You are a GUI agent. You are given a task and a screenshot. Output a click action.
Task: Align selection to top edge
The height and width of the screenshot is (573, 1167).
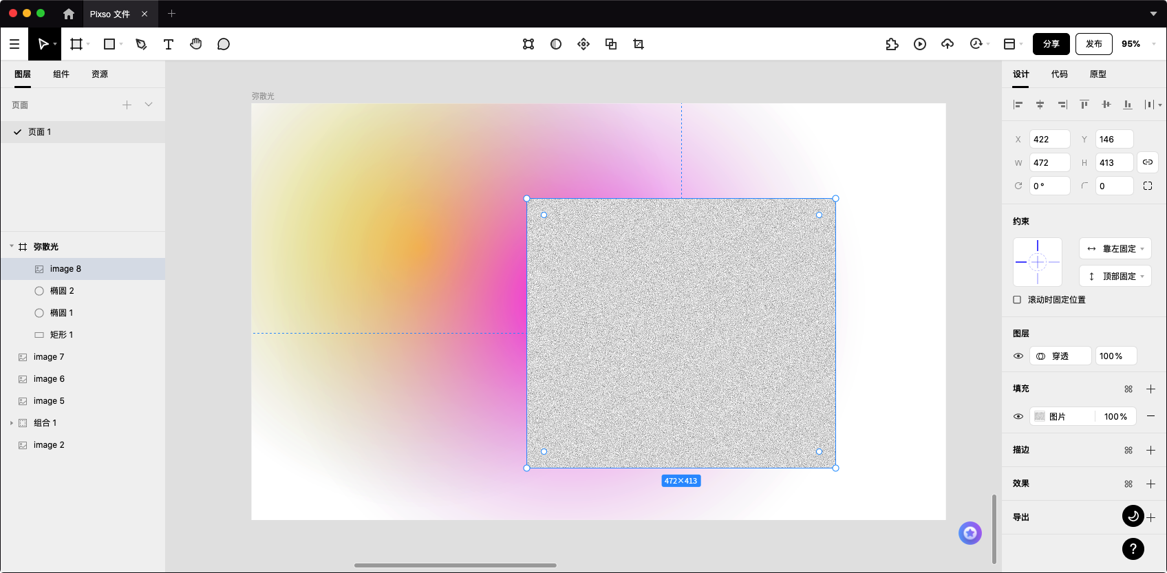point(1084,105)
